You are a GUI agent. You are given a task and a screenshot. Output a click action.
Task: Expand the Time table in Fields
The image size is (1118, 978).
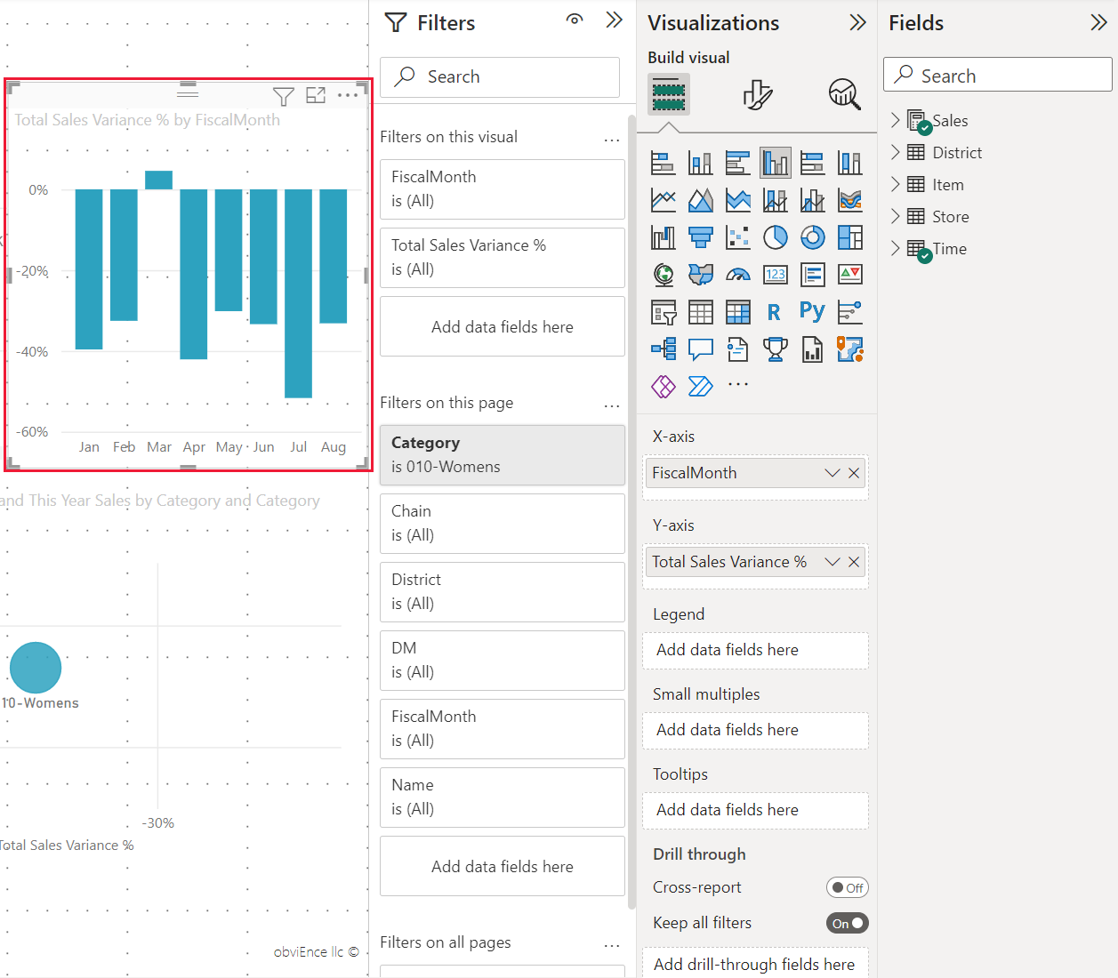tap(896, 248)
